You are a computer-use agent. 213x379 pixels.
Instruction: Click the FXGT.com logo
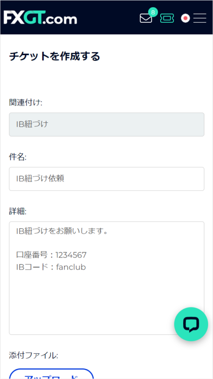[x=40, y=18]
